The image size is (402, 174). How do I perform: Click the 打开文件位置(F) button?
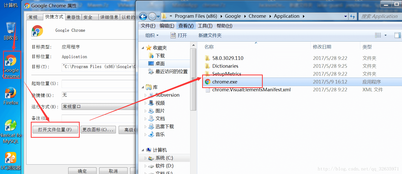(x=55, y=130)
